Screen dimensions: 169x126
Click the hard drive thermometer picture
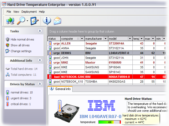pyautogui.click(x=66, y=111)
